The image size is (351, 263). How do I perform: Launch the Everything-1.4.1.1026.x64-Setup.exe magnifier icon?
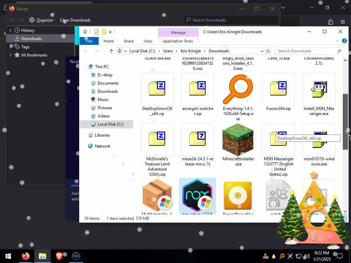238,89
